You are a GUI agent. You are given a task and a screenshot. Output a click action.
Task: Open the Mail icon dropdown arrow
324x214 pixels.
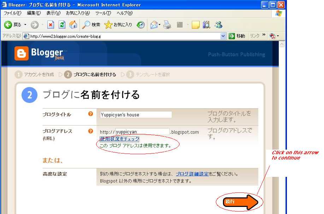pyautogui.click(x=159, y=25)
